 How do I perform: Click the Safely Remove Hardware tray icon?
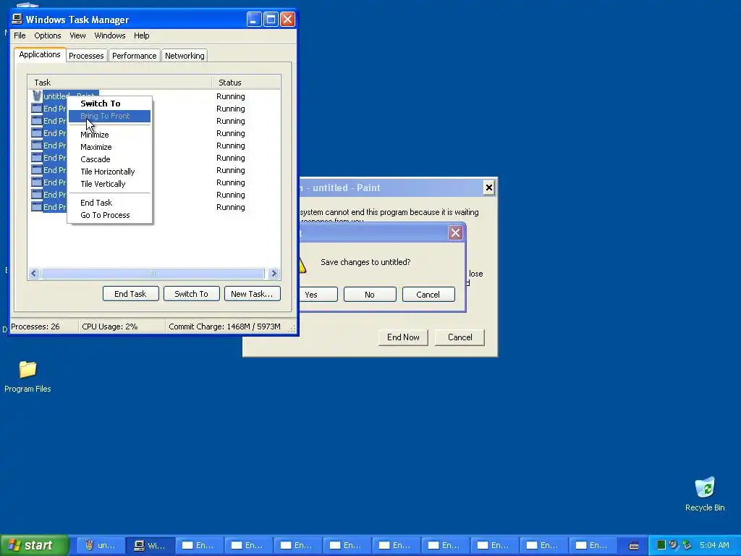point(687,545)
